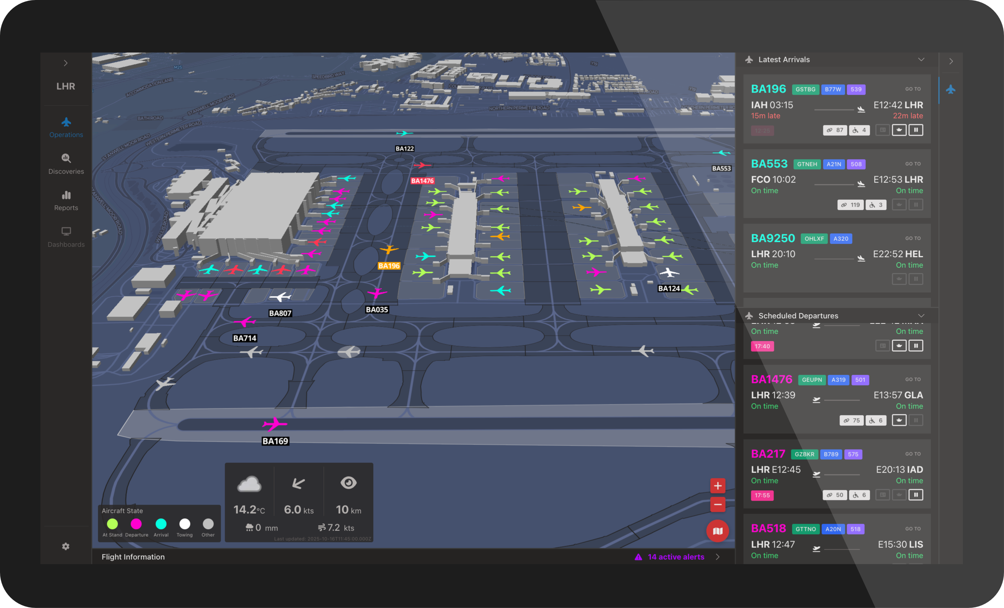
Task: Expand the left sidebar with the arrow
Action: pos(66,63)
